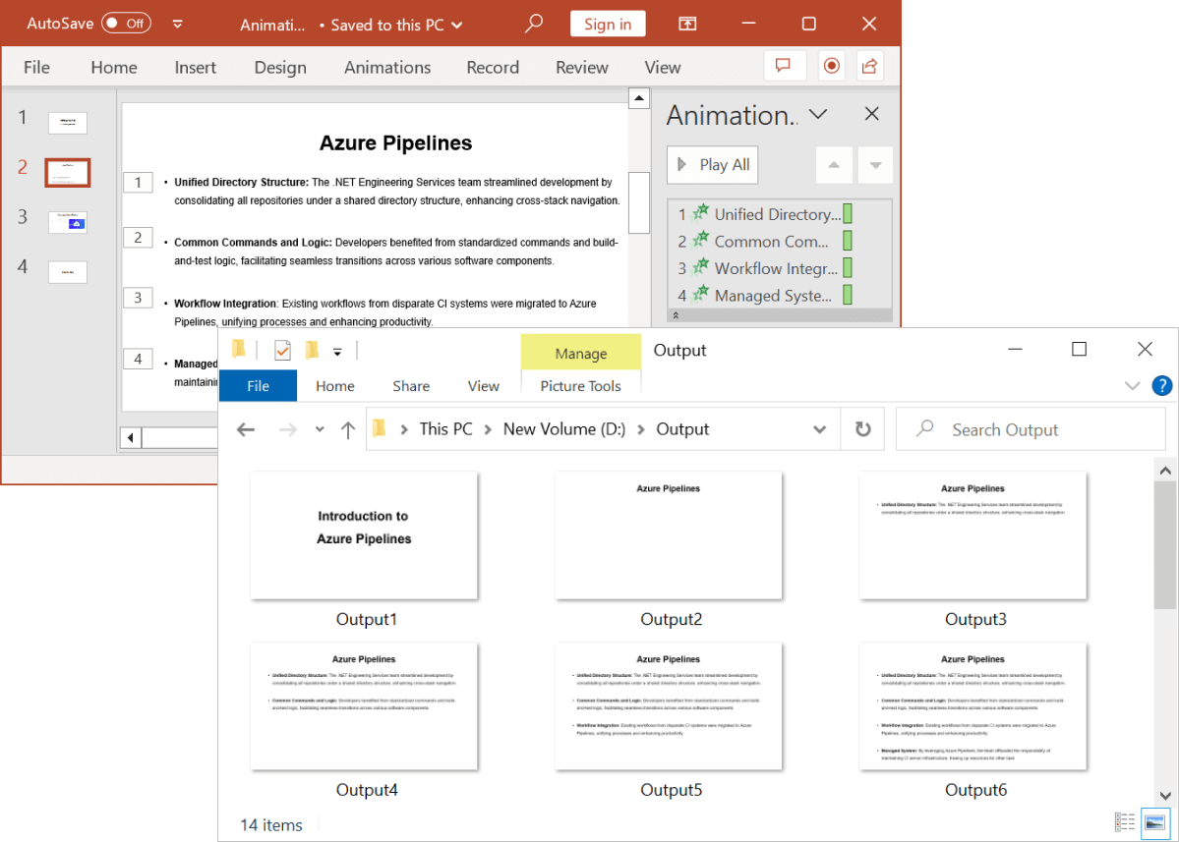Click the Explorer refresh icon
Image resolution: width=1179 pixels, height=842 pixels.
862,429
